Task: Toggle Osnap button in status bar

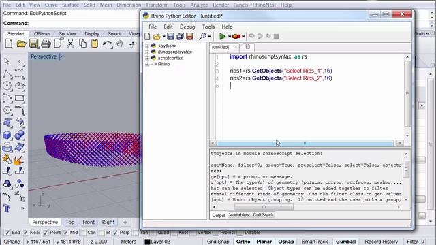Action: click(286, 242)
